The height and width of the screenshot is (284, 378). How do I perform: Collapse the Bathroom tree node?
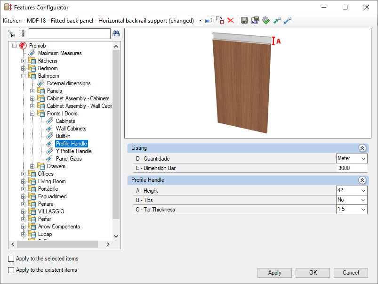click(24, 76)
